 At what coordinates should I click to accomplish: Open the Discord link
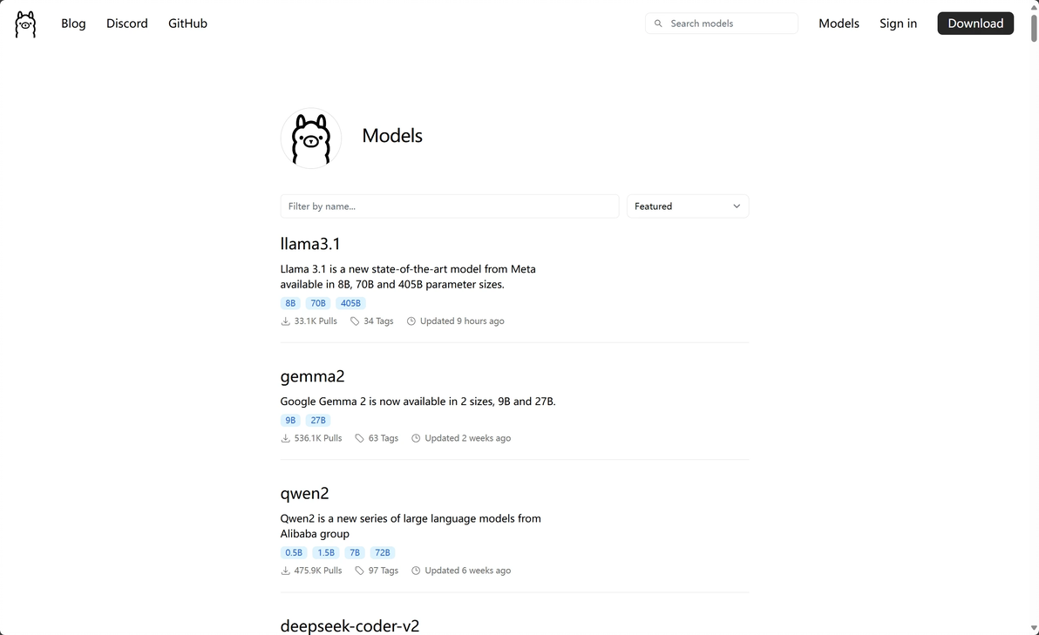127,24
